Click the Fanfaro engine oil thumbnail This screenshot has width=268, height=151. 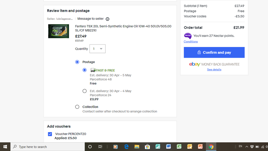point(59,31)
